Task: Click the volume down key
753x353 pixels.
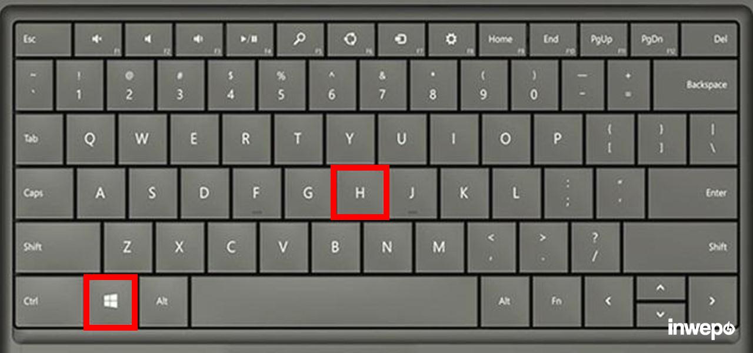Action: point(148,39)
